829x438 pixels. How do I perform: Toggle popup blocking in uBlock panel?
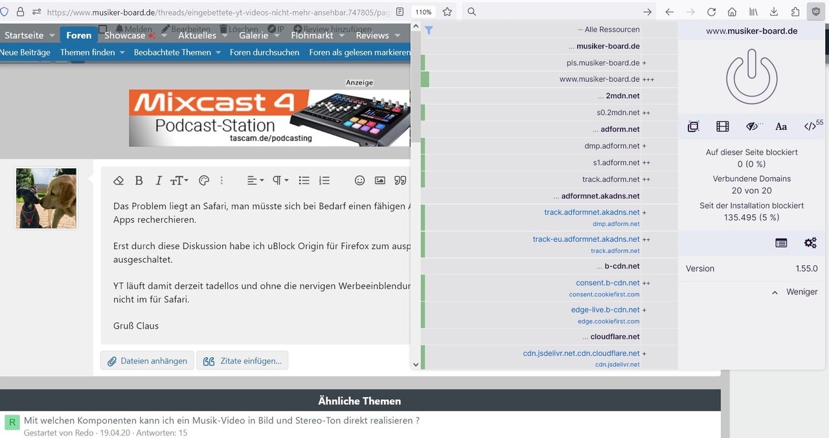click(693, 127)
